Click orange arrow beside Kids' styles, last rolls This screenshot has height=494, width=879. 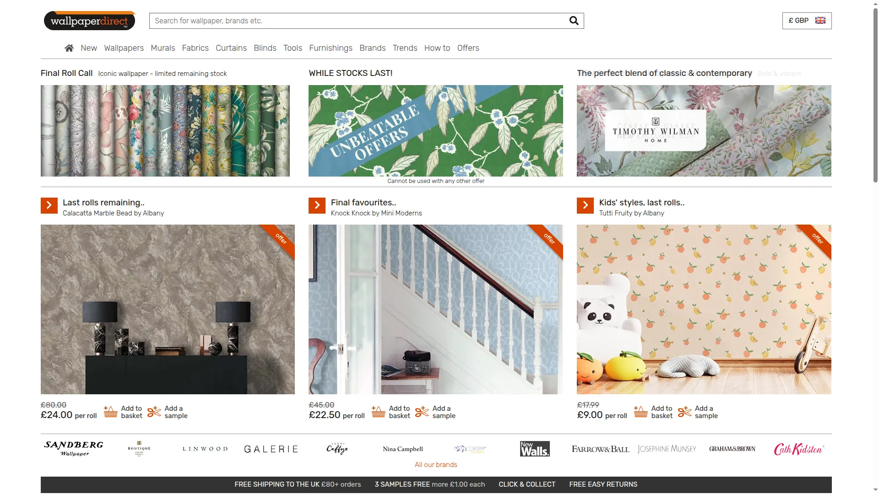tap(585, 205)
